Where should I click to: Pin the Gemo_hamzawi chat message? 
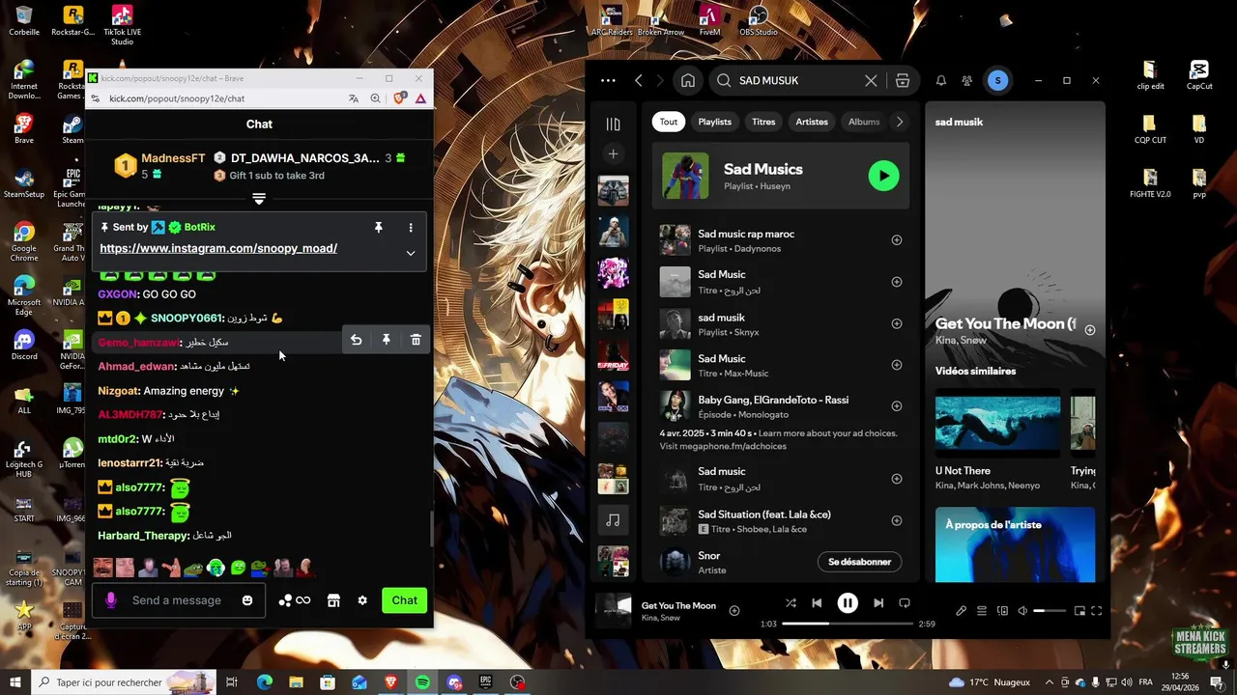tap(386, 340)
